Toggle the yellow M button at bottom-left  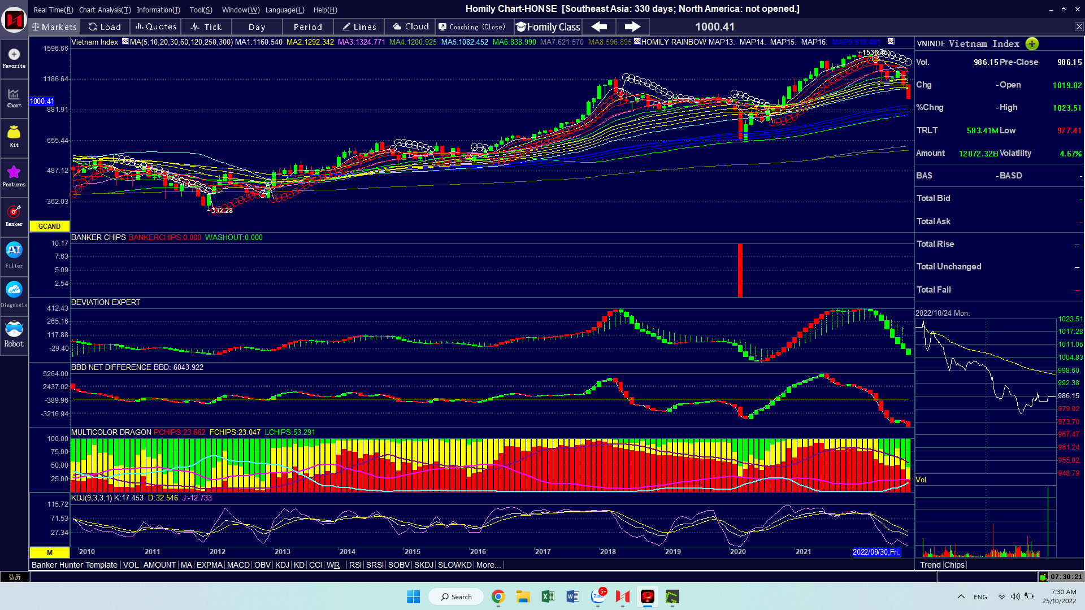click(x=50, y=552)
